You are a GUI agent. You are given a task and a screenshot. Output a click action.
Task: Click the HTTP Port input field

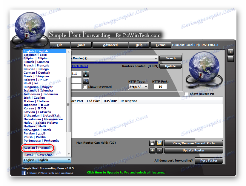click(x=160, y=87)
